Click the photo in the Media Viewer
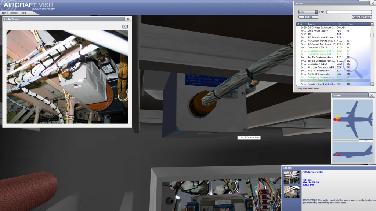This screenshot has height=211, width=376. [67, 77]
